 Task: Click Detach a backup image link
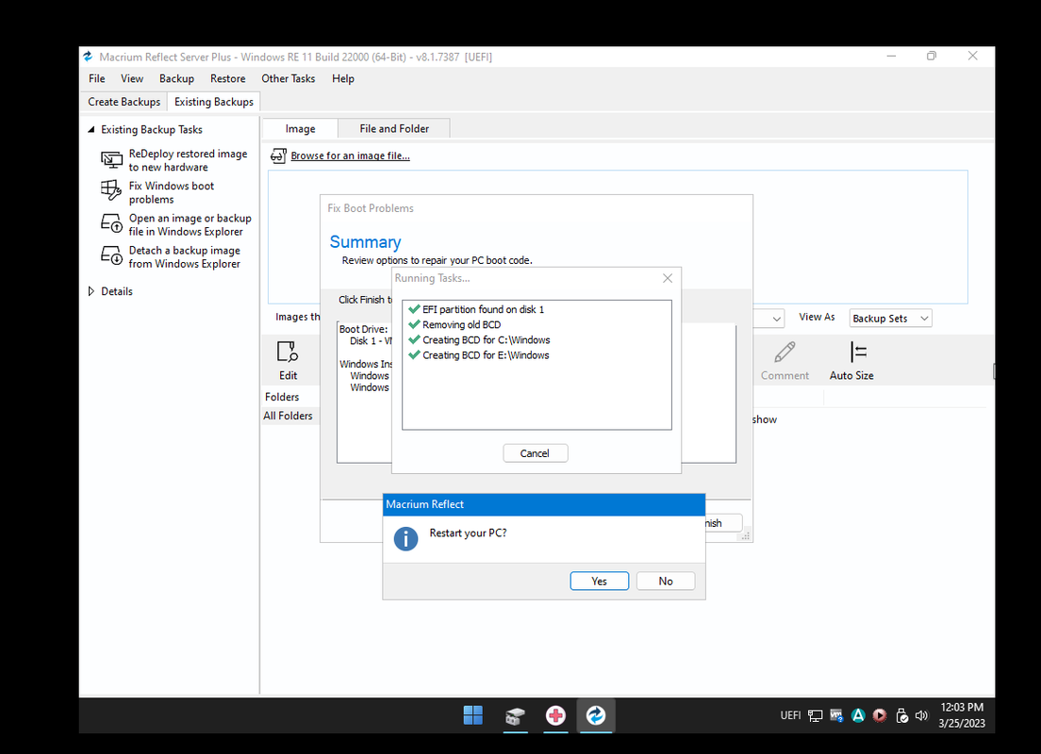coord(185,257)
